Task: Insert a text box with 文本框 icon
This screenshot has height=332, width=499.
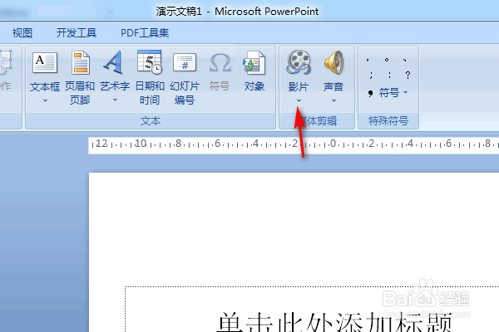Action: pos(45,63)
